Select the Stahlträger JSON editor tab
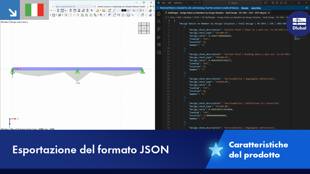Screen dimensions: 310x174 pos(217,13)
